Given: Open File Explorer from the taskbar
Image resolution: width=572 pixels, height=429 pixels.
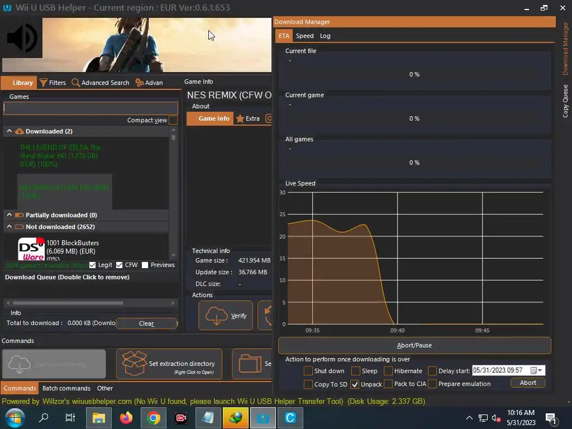Looking at the screenshot, I should [98, 418].
